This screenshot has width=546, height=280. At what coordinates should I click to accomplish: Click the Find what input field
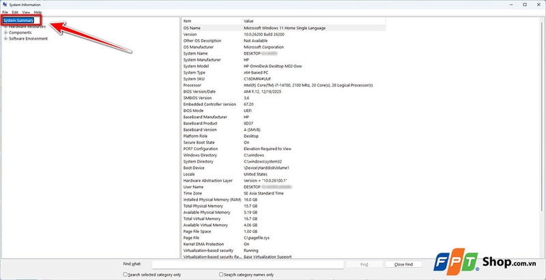point(248,264)
